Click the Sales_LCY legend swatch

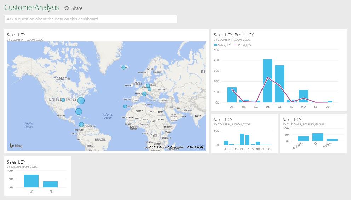[215, 45]
